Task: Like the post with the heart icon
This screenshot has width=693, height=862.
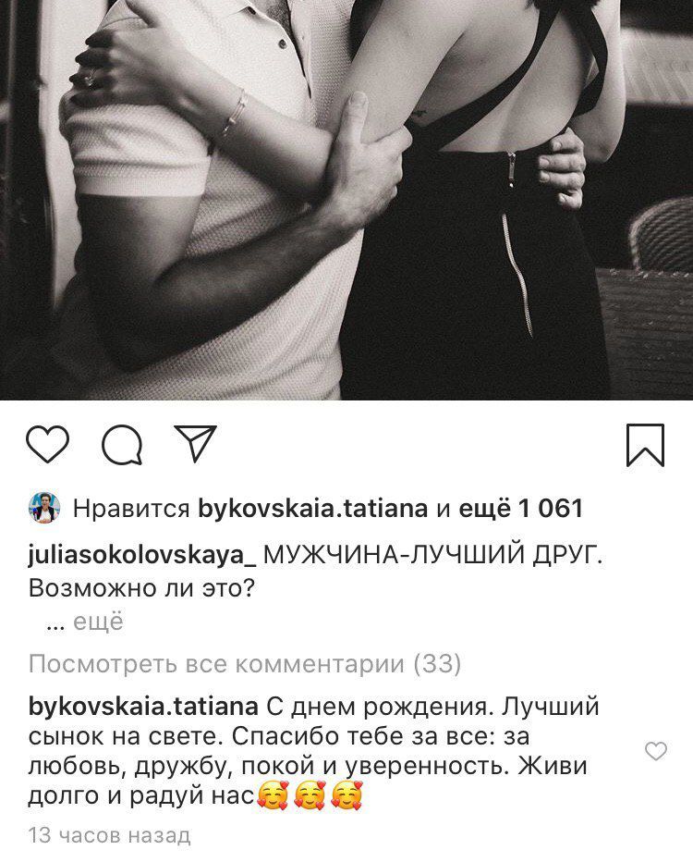Action: 48,443
